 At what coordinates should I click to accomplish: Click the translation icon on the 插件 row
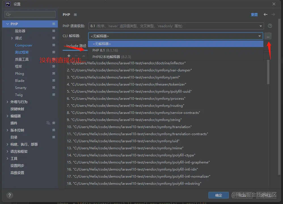[x=48, y=123]
